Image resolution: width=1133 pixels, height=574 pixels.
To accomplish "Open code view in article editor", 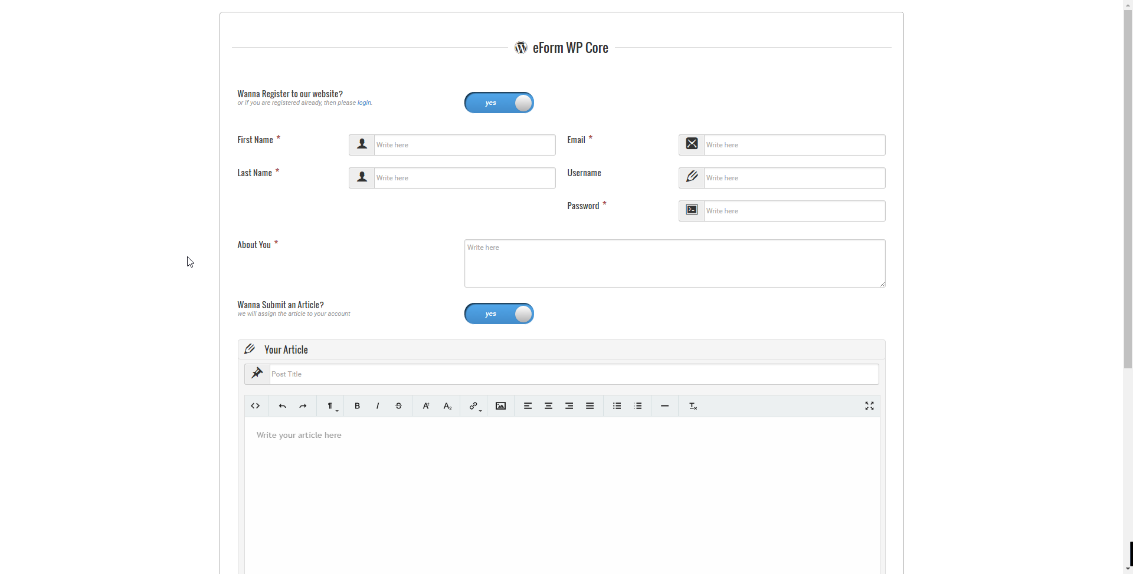I will click(255, 406).
